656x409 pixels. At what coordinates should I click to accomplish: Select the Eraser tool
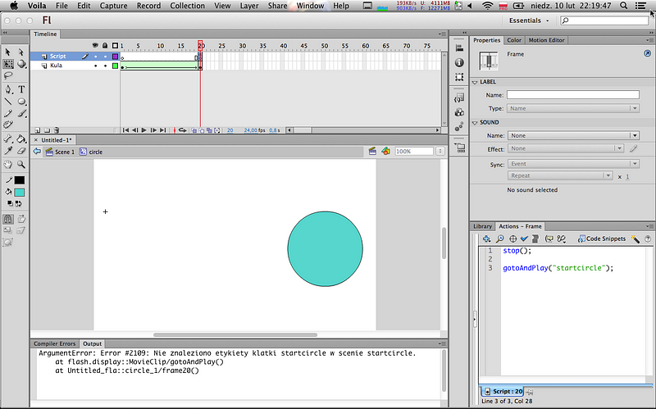21,151
